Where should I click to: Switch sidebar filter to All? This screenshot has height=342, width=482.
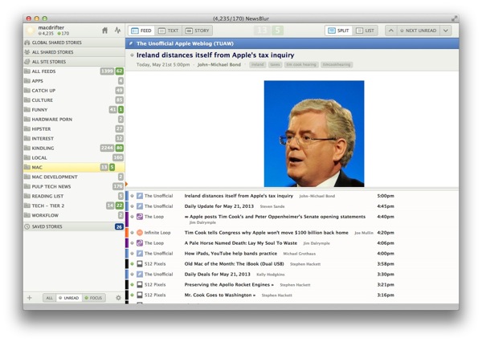point(49,298)
